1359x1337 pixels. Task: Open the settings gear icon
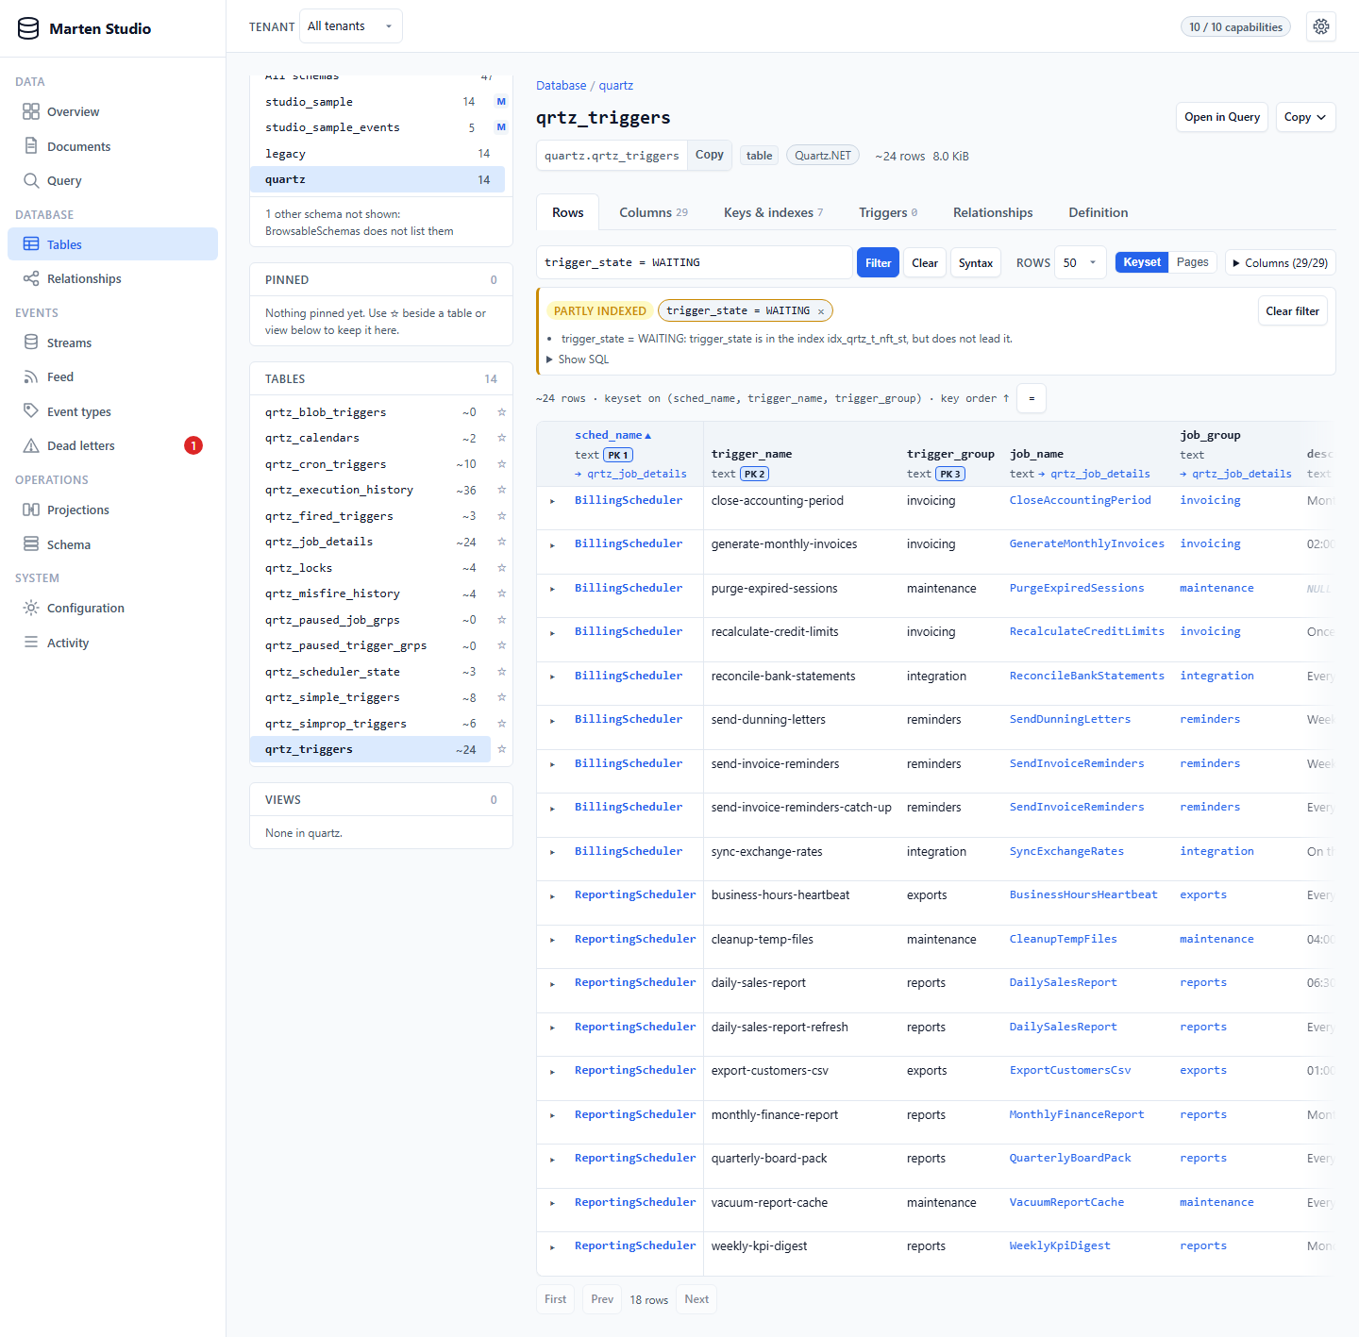click(1321, 26)
